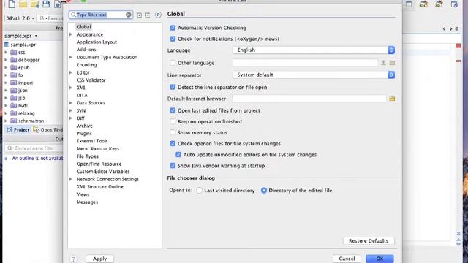Toggle Check for notifications checkbox

(x=173, y=39)
